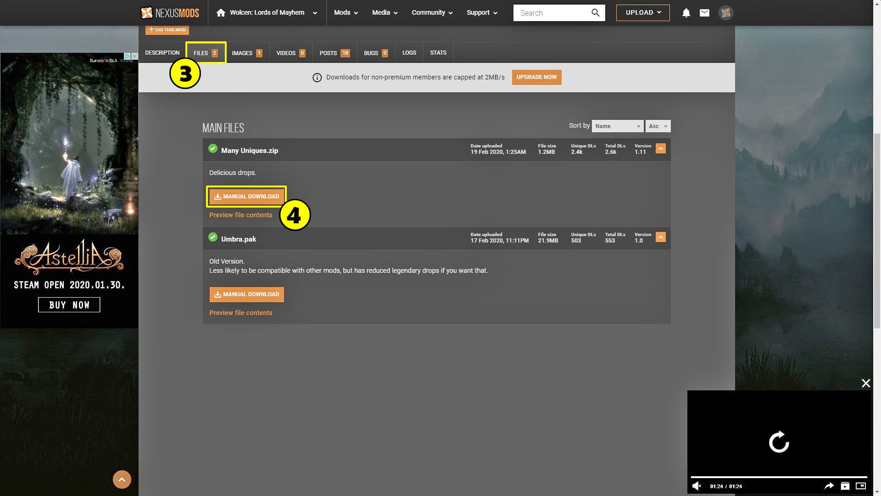Click green checkmark on Umbra.pak
Viewport: 881px width, 496px height.
[213, 237]
